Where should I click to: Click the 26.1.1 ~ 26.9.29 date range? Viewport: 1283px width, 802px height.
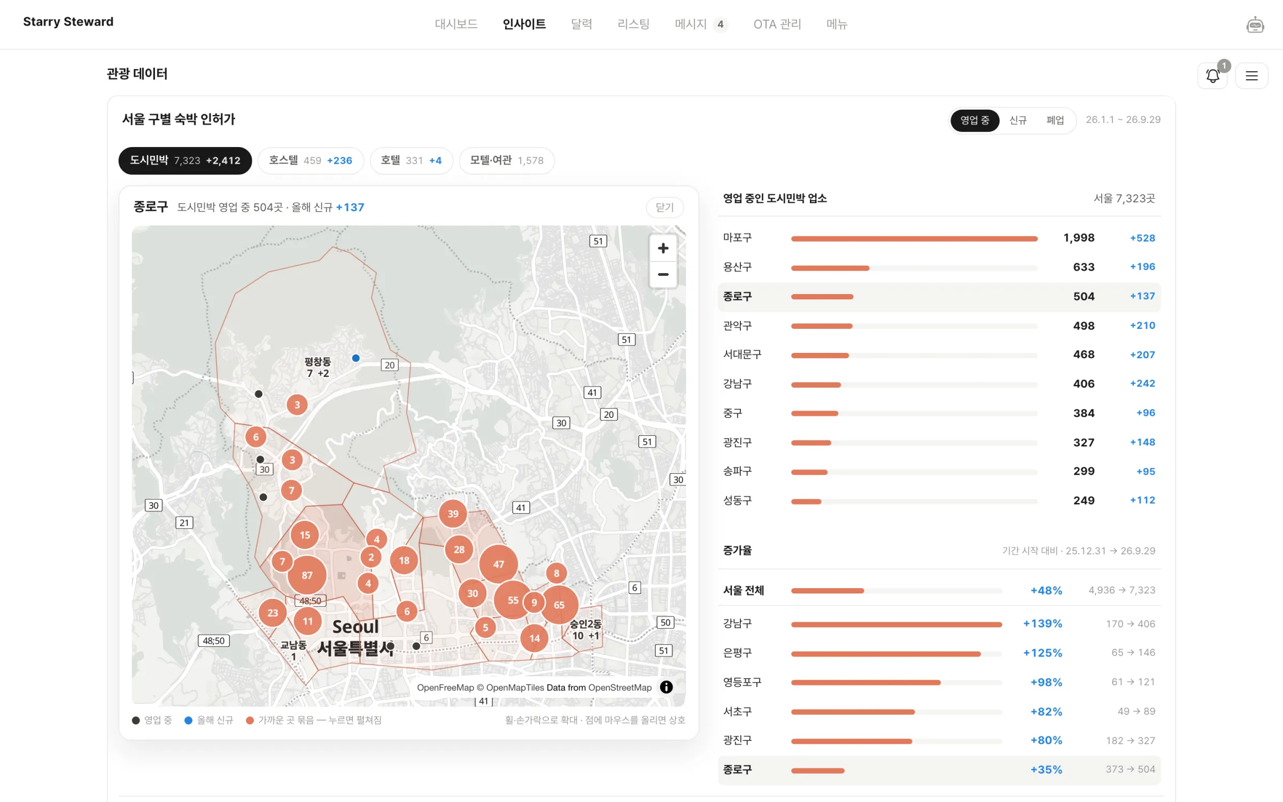tap(1123, 120)
